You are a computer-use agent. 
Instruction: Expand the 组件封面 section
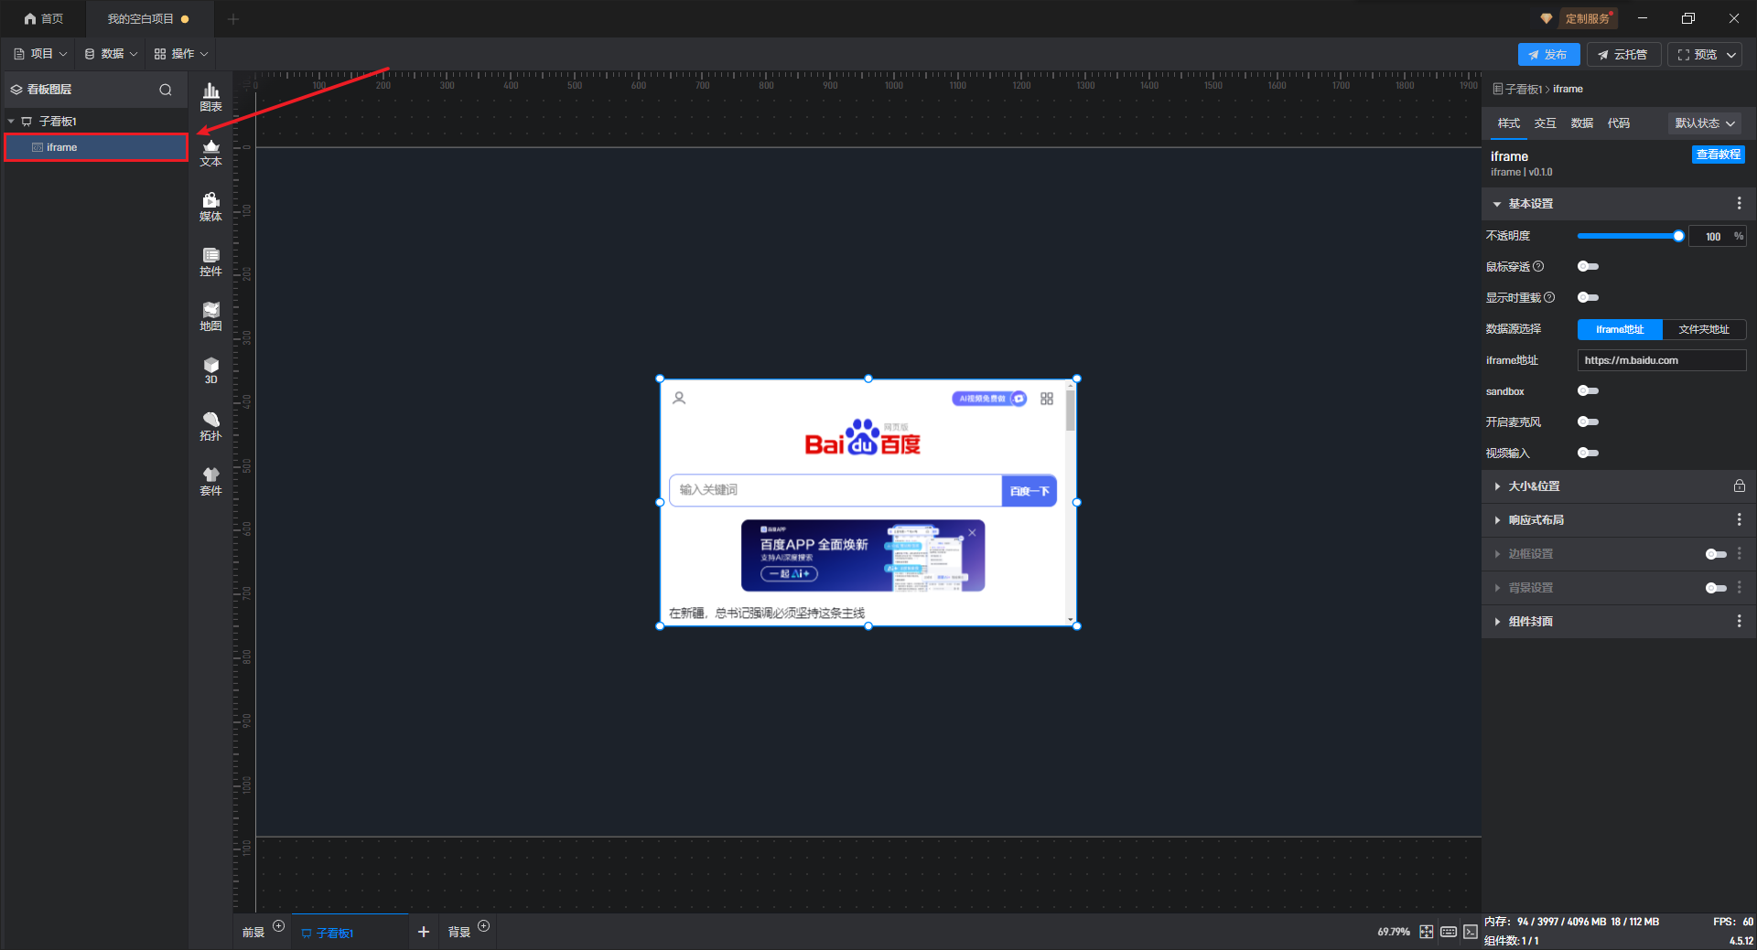(1497, 622)
